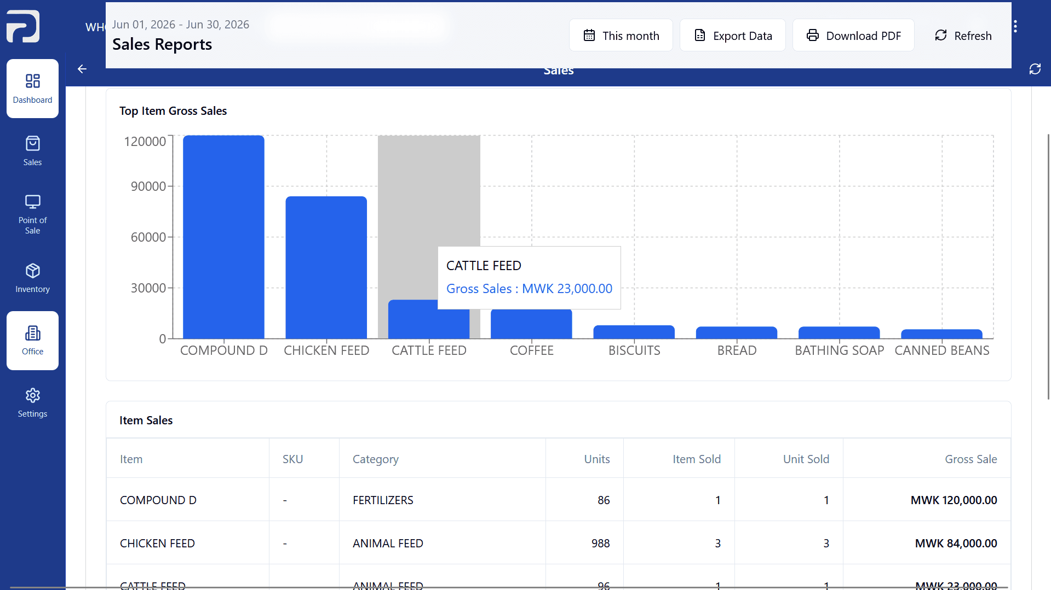
Task: Open the three-dot more options menu
Action: [1015, 27]
